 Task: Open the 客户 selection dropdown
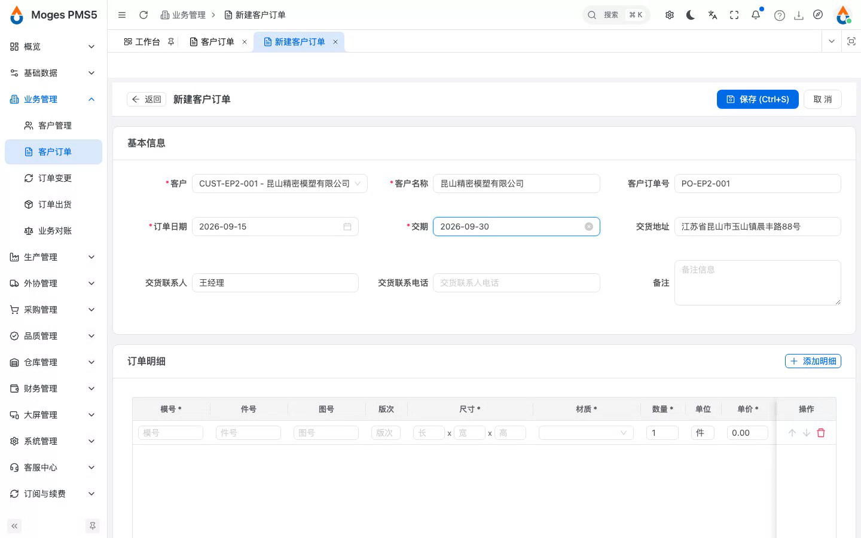[x=280, y=184]
